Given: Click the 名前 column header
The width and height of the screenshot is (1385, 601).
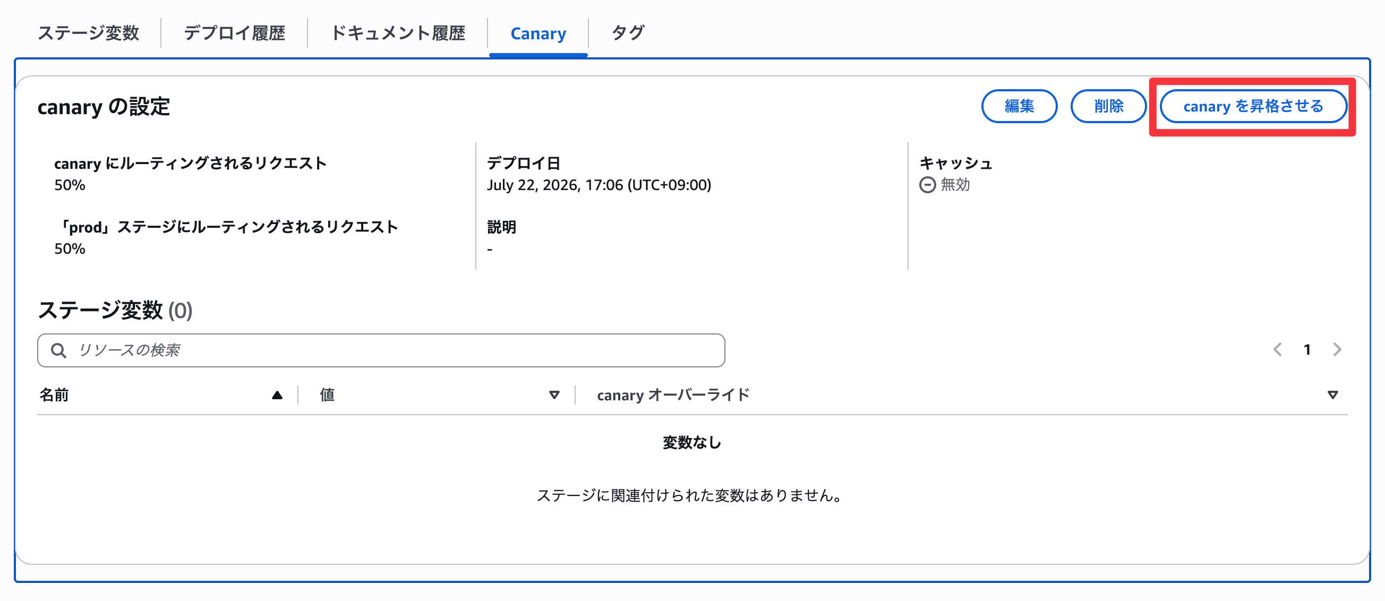Looking at the screenshot, I should [x=54, y=395].
